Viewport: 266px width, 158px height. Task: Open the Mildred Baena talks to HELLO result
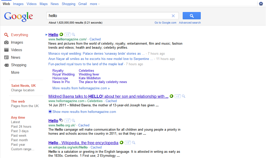pyautogui.click(x=108, y=97)
